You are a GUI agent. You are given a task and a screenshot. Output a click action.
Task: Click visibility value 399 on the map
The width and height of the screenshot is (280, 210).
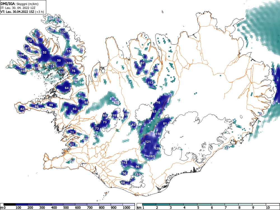(76, 80)
